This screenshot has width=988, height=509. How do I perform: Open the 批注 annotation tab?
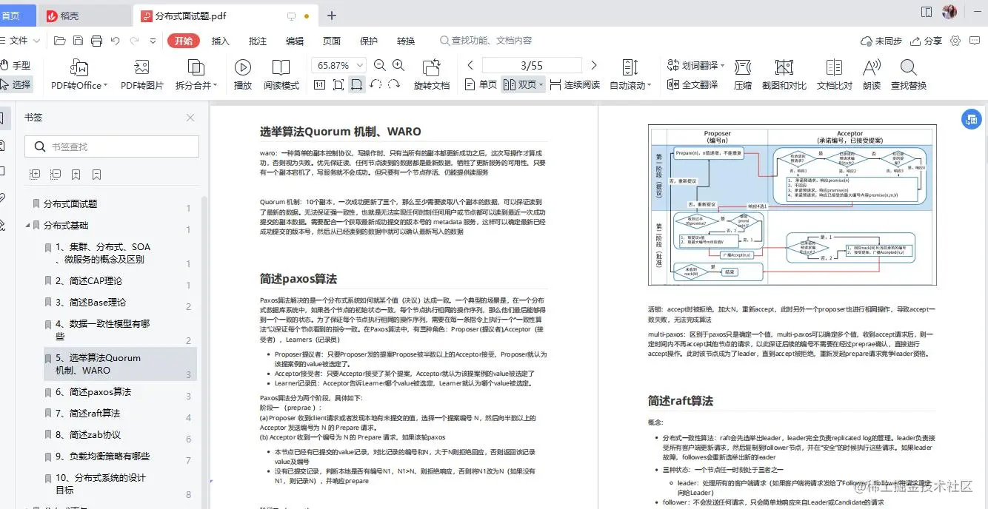pos(258,41)
